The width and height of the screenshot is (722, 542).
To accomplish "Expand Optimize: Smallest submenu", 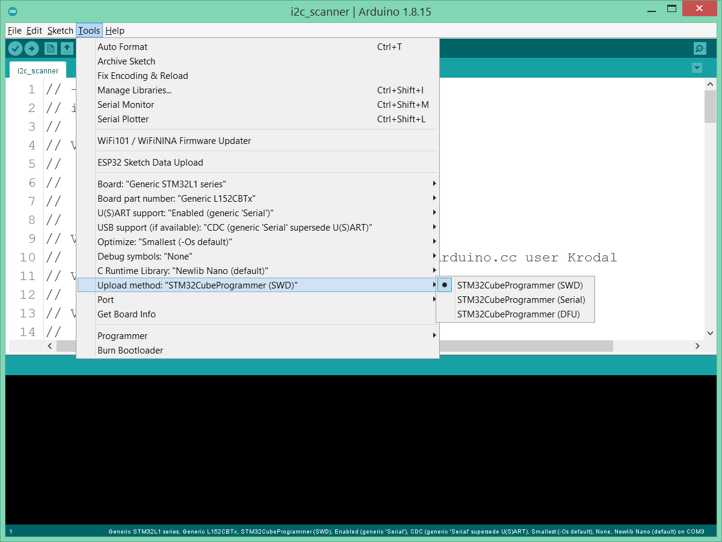I will (258, 242).
